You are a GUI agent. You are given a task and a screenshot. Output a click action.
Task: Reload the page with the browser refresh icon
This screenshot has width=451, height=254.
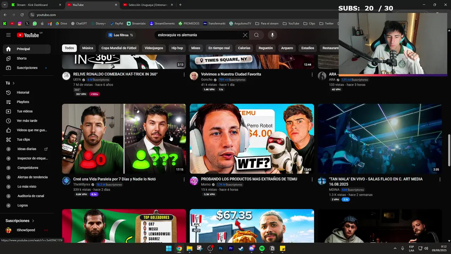[22, 15]
